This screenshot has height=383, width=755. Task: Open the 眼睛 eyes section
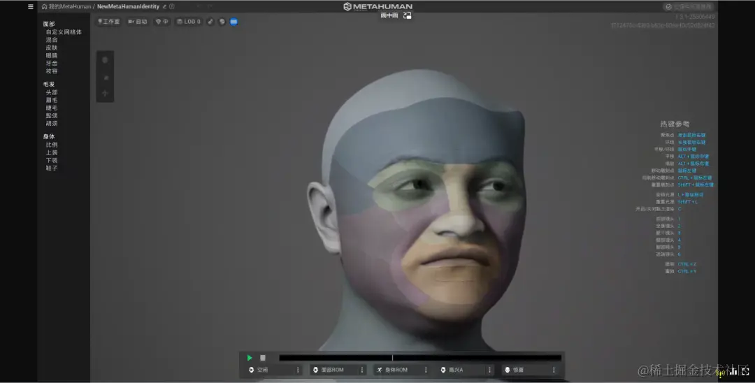point(52,55)
